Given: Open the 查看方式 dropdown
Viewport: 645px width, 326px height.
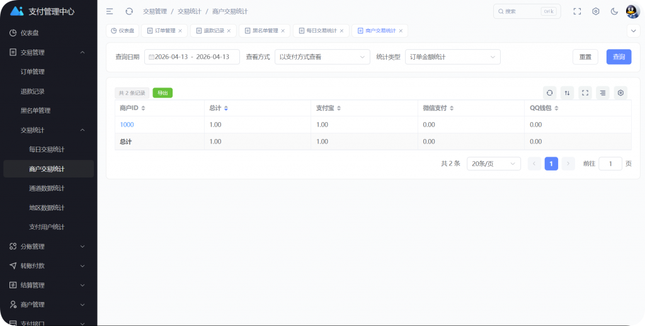Looking at the screenshot, I should pyautogui.click(x=322, y=57).
